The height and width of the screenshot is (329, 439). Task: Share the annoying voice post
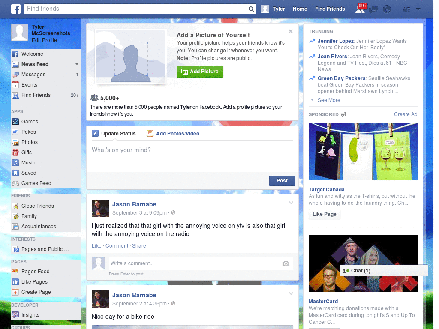(x=139, y=245)
